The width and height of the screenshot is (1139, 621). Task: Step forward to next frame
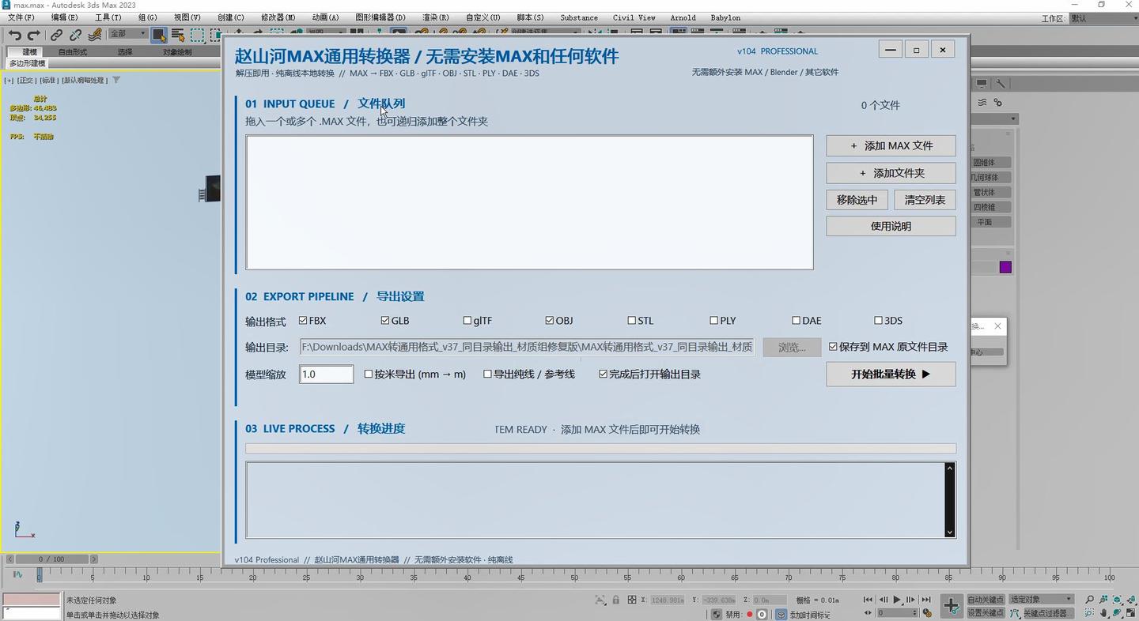911,600
